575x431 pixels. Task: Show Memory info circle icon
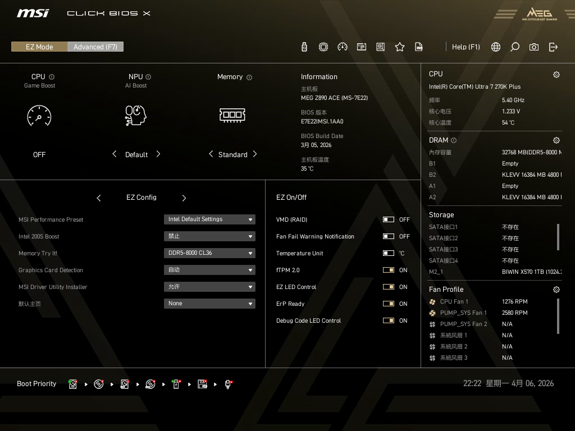(x=249, y=77)
